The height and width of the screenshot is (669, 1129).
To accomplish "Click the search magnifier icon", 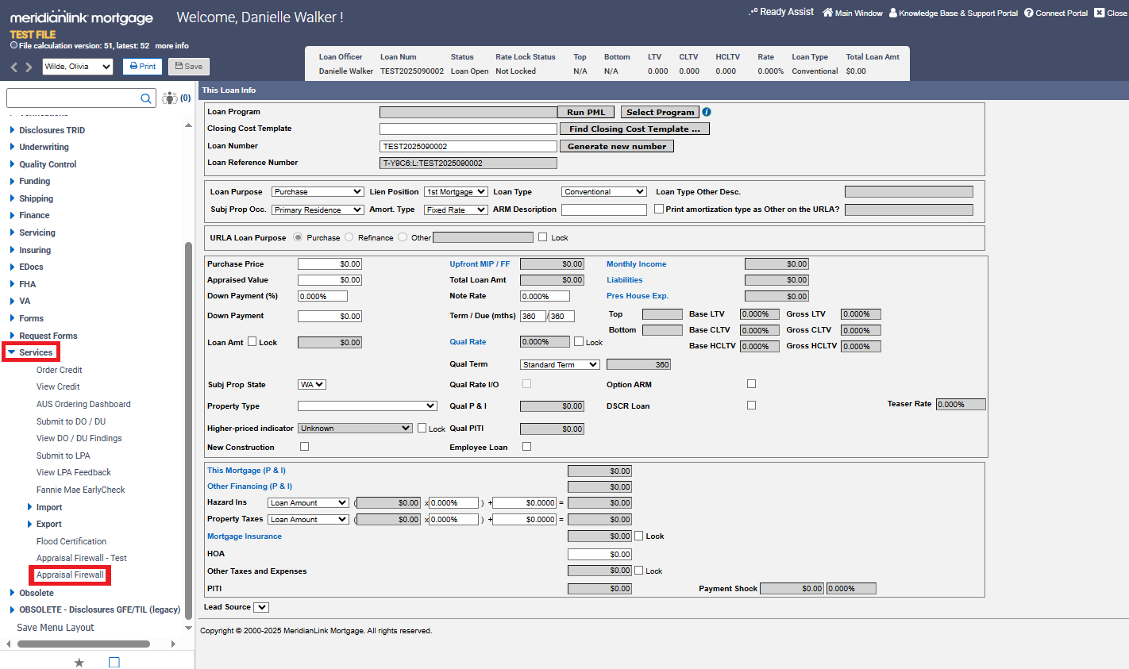I will point(146,98).
